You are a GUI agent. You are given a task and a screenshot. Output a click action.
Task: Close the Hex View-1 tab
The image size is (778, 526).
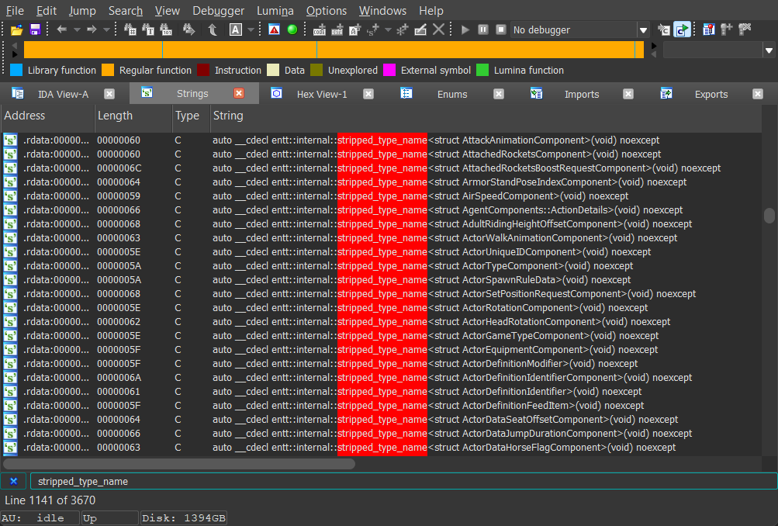coord(368,94)
